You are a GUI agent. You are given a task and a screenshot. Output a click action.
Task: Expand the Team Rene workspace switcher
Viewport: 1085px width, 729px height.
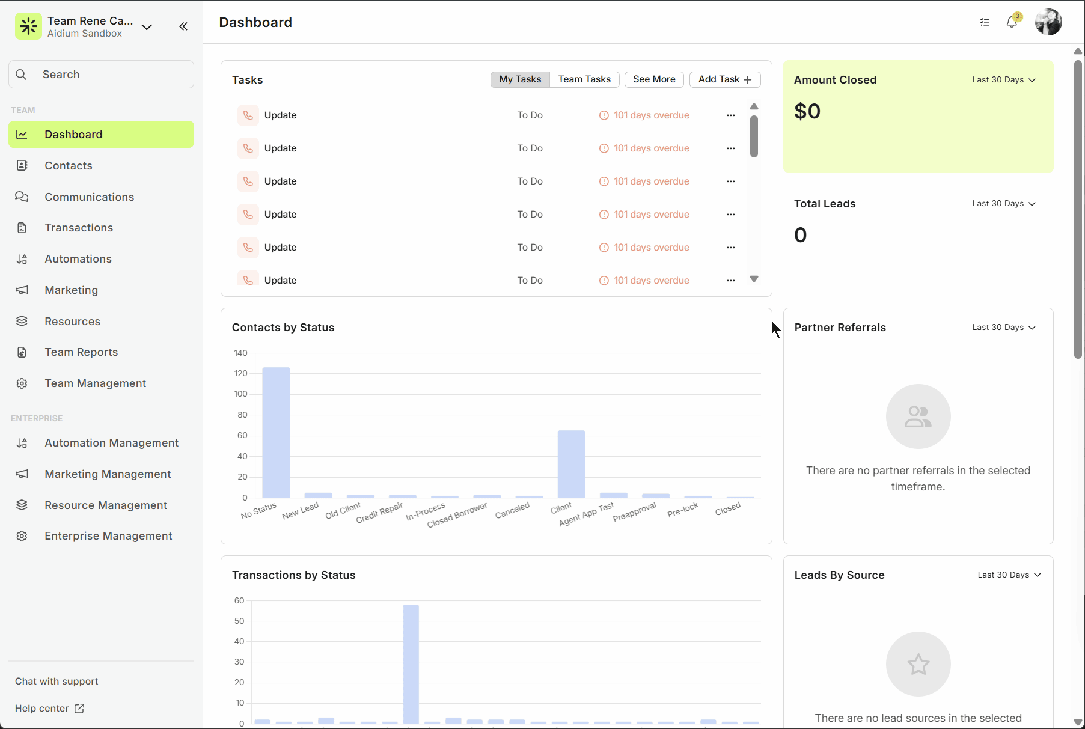147,27
